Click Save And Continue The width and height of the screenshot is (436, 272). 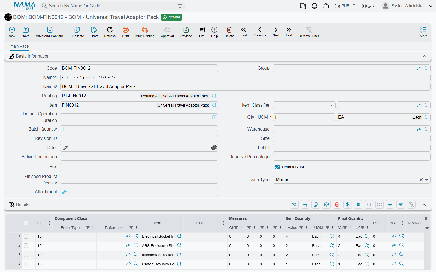pyautogui.click(x=50, y=32)
